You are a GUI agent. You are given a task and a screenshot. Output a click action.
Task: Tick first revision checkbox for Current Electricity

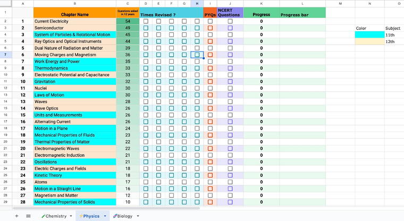coord(146,21)
